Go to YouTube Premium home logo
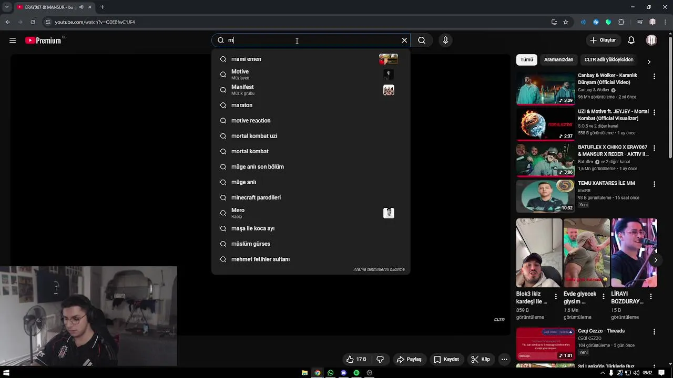This screenshot has width=673, height=378. click(x=43, y=40)
